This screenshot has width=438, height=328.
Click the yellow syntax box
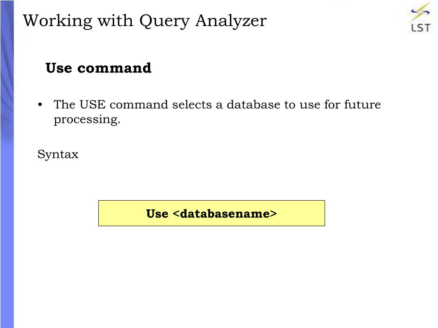pyautogui.click(x=211, y=213)
